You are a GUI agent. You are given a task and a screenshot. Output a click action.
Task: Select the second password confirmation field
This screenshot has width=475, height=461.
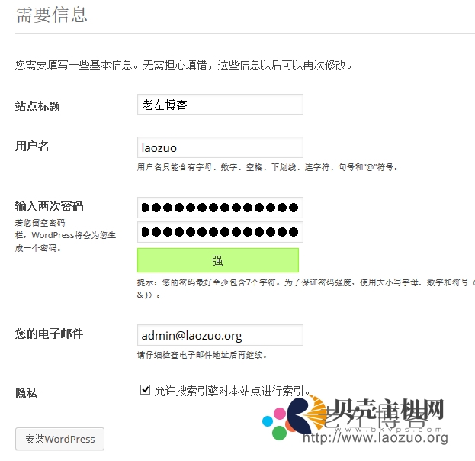click(x=220, y=232)
